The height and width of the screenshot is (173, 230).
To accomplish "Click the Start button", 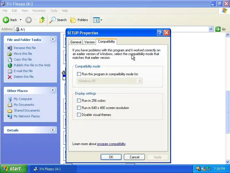I will pyautogui.click(x=14, y=169).
